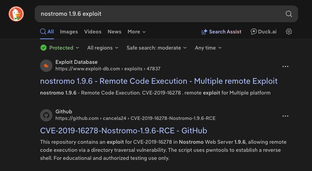Viewport: 312px width, 171px height.
Task: Open settings via the gear icon
Action: coord(289,32)
